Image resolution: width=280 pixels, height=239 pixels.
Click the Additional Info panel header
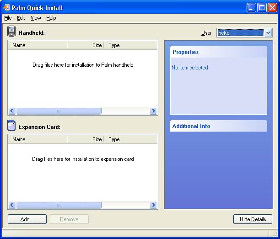[x=219, y=126]
